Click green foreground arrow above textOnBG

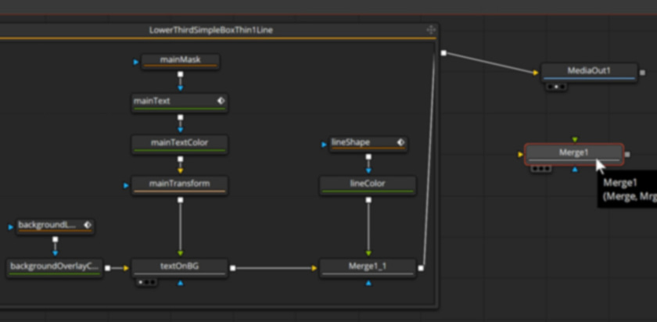point(180,253)
